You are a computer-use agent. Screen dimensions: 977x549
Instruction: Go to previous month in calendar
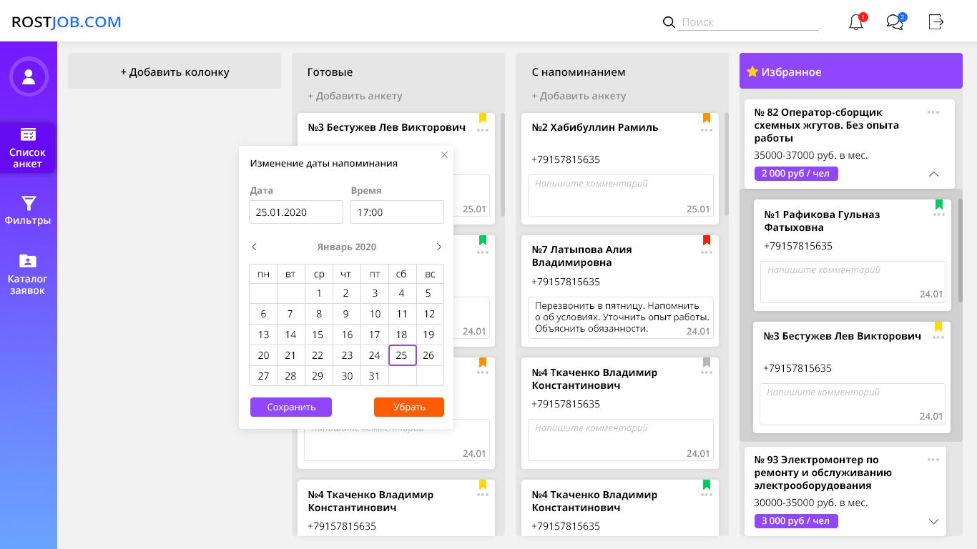pyautogui.click(x=254, y=247)
